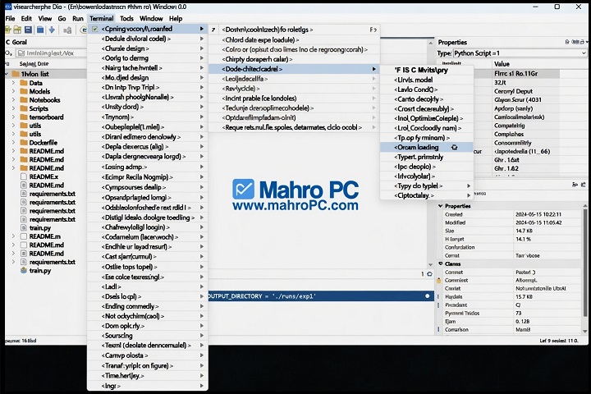Collapse the lower Properties section
Image resolution: width=591 pixels, height=394 pixels.
point(441,206)
